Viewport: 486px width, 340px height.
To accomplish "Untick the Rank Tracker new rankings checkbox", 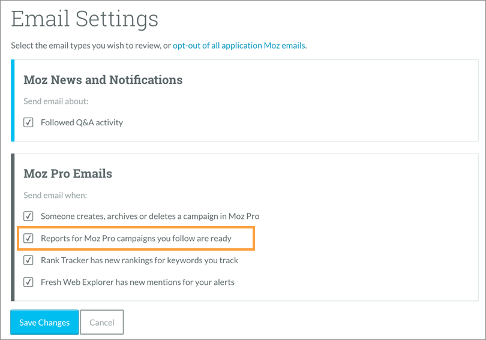I will pyautogui.click(x=28, y=260).
